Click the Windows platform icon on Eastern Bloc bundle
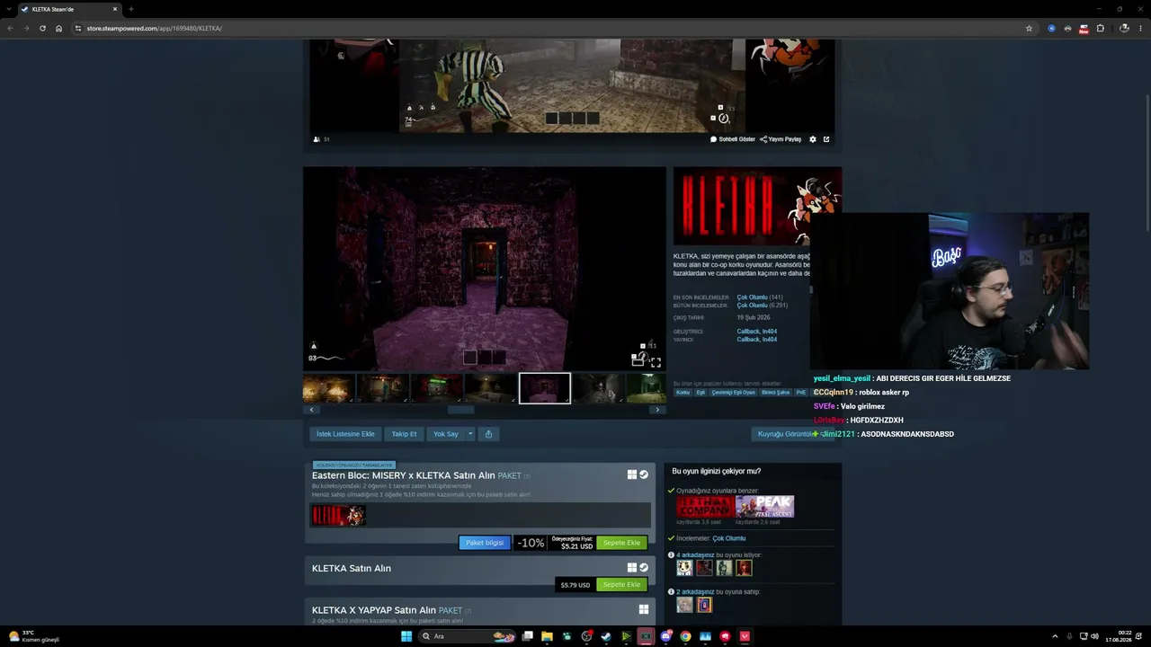Viewport: 1151px width, 647px height. point(632,474)
